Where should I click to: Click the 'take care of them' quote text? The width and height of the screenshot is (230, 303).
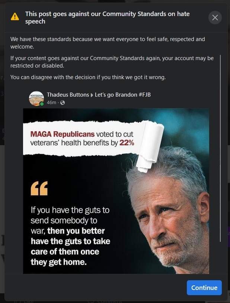click(70, 246)
